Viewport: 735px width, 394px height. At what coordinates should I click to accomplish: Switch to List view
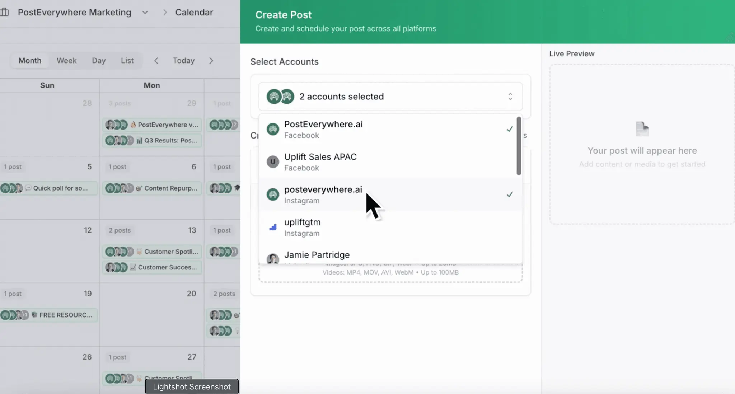127,60
